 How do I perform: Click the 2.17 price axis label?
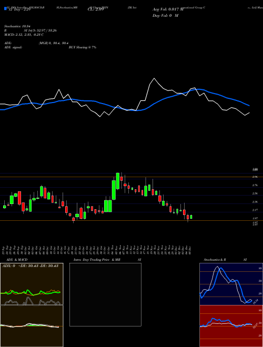pyautogui.click(x=255, y=210)
